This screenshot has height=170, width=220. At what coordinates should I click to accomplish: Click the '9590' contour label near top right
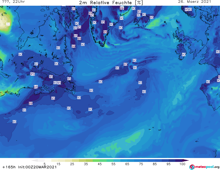188,9
